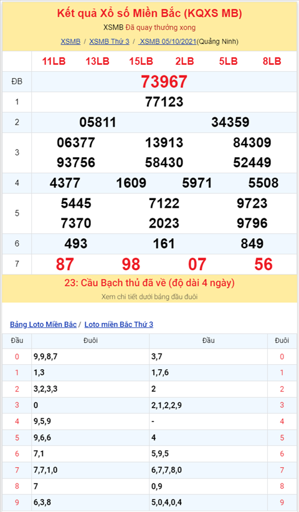This screenshot has height=512, width=299.
Task: Click first prize number 77123
Action: 164,102
